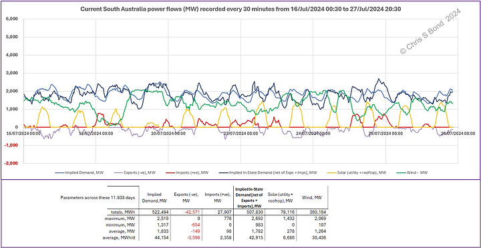Click the 6,000 y-axis label

(11, 19)
